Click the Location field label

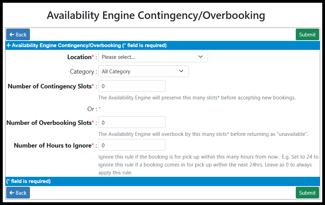tap(79, 57)
